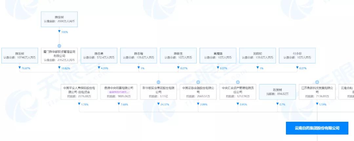Select the 付小珍 shareholder node

point(297,55)
